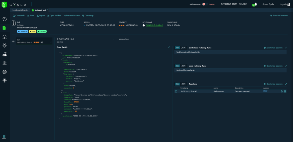Open the router device sidebar icon
Screen dimensions: 293x142
(5, 54)
